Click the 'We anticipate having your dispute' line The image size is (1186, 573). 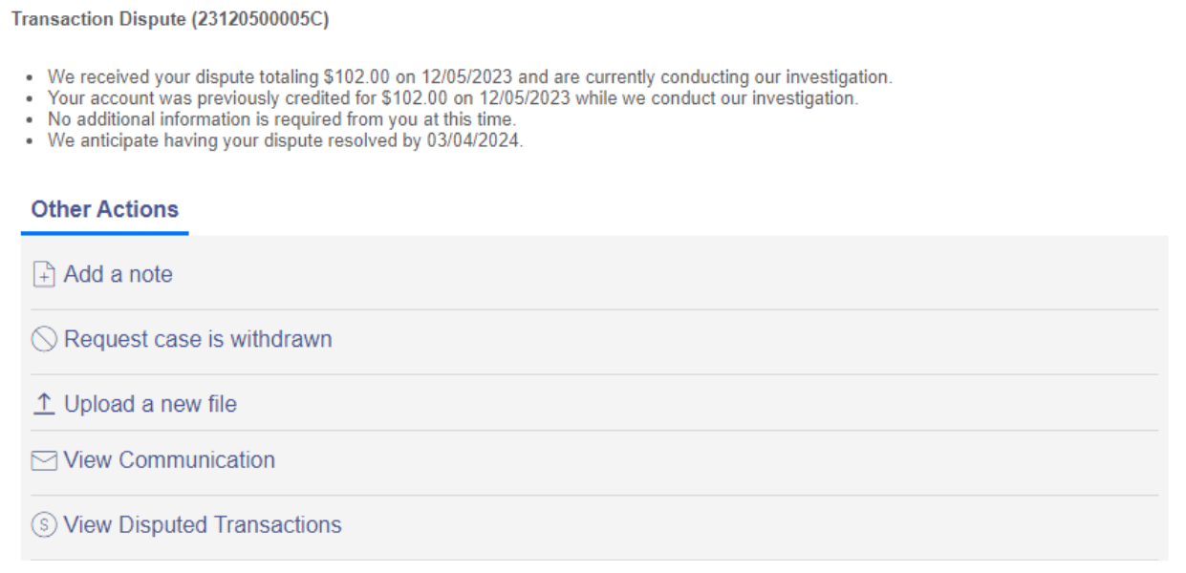click(286, 142)
